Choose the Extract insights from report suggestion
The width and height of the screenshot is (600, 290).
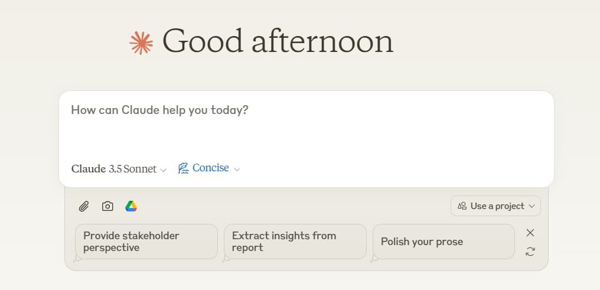(x=295, y=242)
